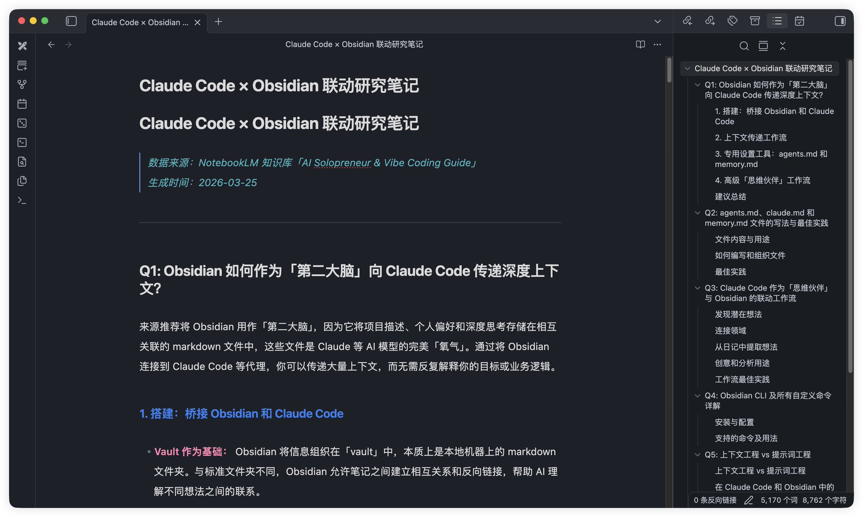Toggle editing mode pencil icon in status bar
This screenshot has height=517, width=863.
pos(748,500)
